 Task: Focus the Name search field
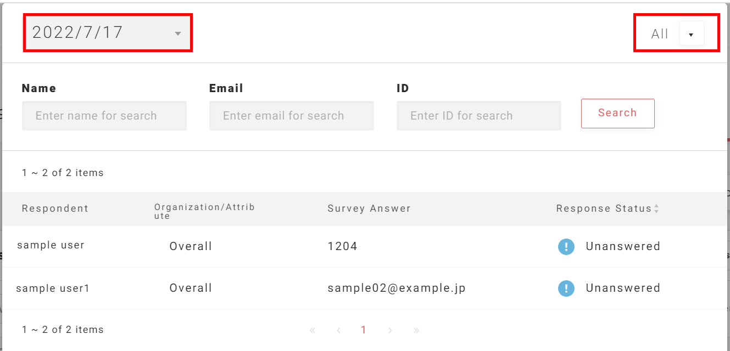pos(104,116)
